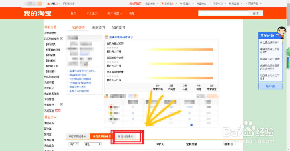Switch to 收到提问 tab
Screen dimensions: 290x151
coord(98,28)
